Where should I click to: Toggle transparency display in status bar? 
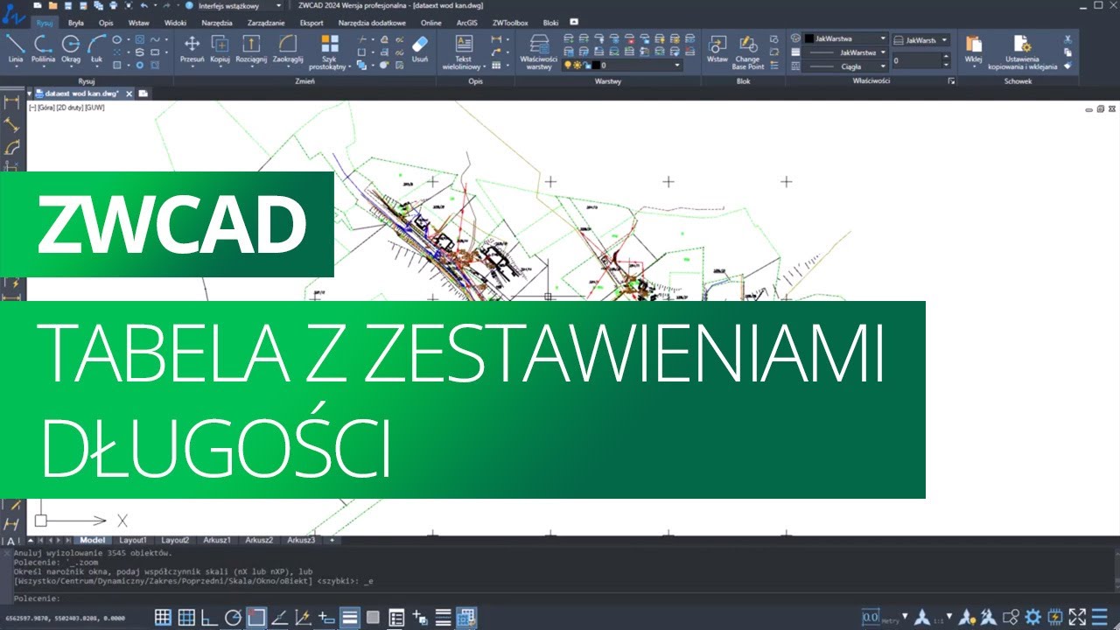[x=373, y=617]
